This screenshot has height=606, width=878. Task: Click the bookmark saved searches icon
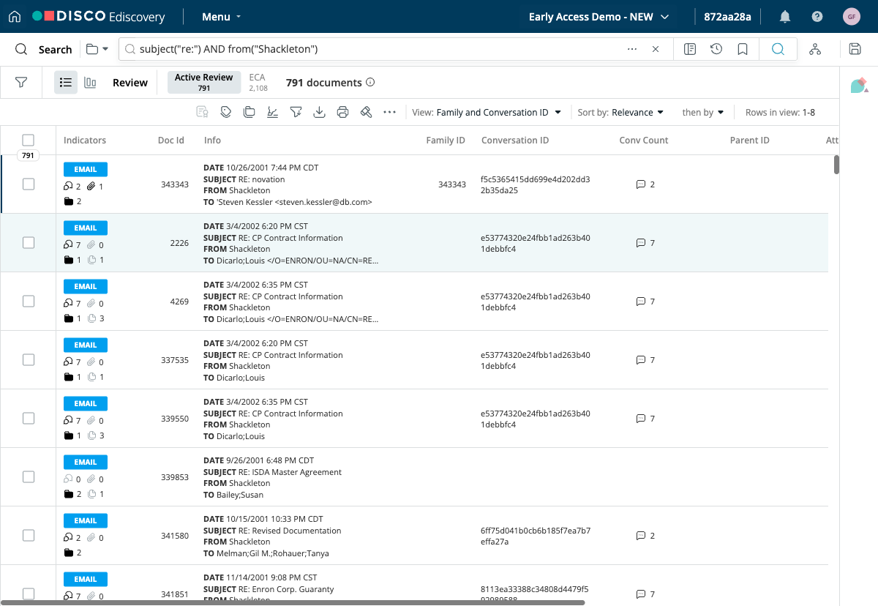[x=743, y=49]
